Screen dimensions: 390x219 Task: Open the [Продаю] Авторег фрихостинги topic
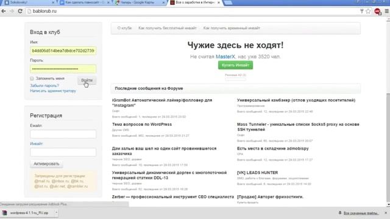click(270, 196)
